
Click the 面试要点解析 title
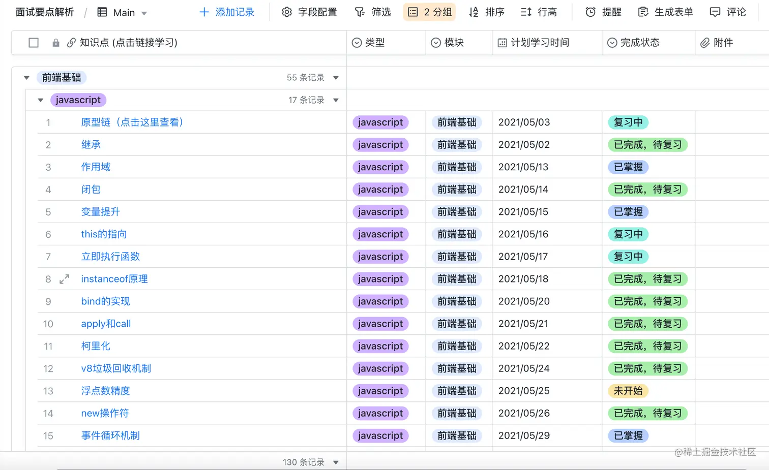(45, 12)
